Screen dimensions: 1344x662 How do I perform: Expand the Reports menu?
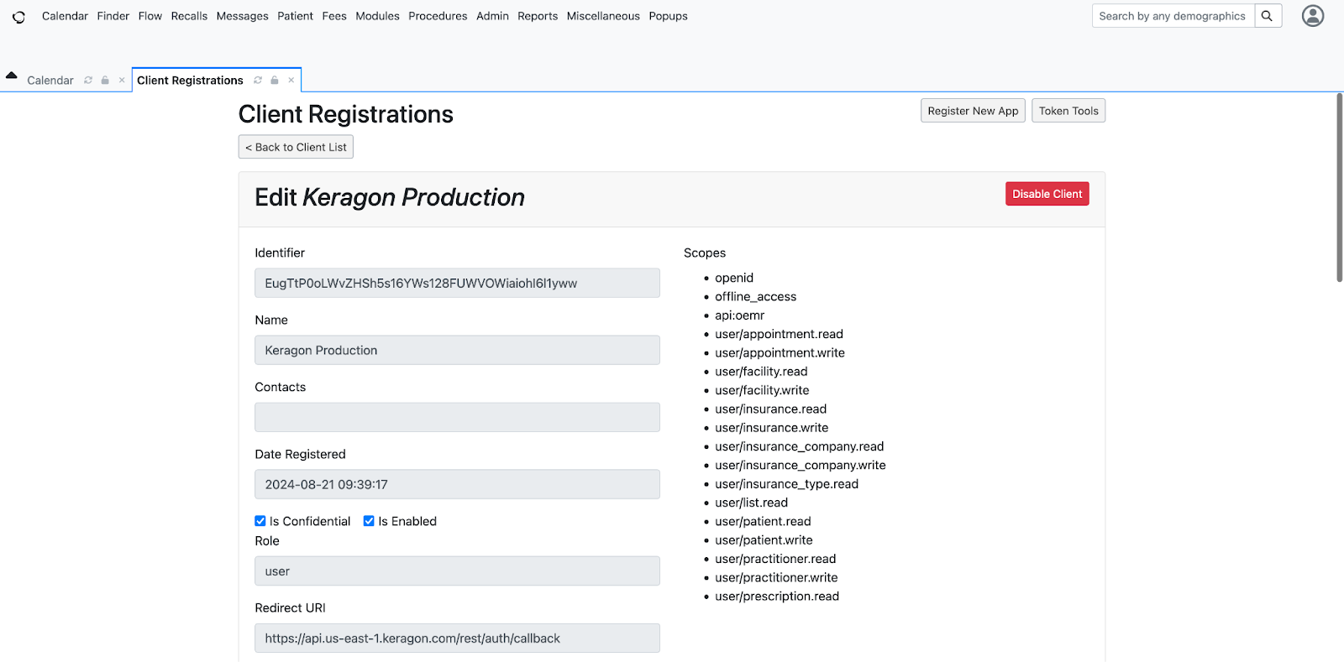(x=538, y=16)
